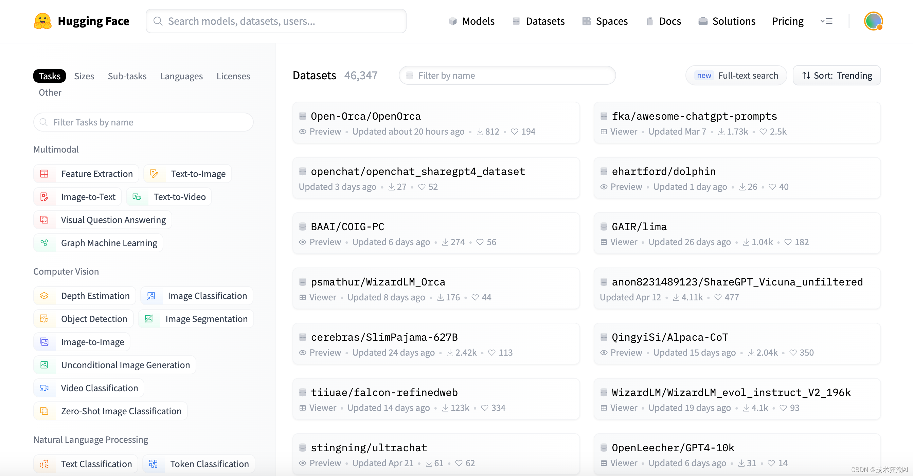The height and width of the screenshot is (476, 913).
Task: Open the Sort: Trending dropdown
Action: tap(837, 75)
